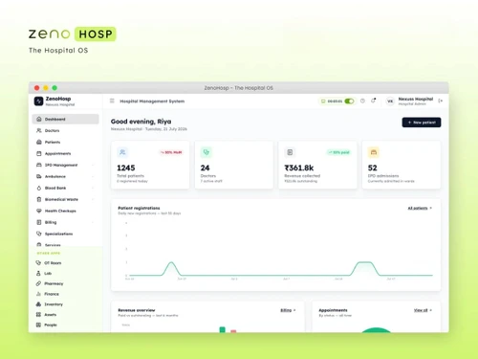Click the IPD Management bed icon
This screenshot has height=359, width=478.
pos(39,165)
